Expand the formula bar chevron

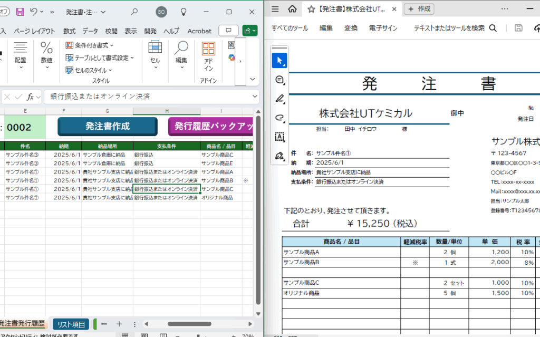255,97
